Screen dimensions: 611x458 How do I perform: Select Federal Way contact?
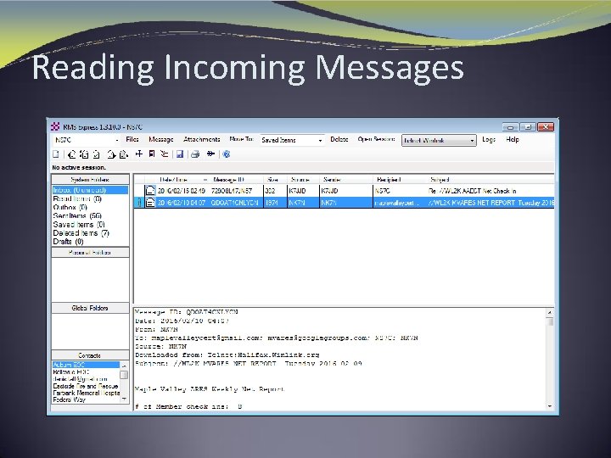point(69,399)
